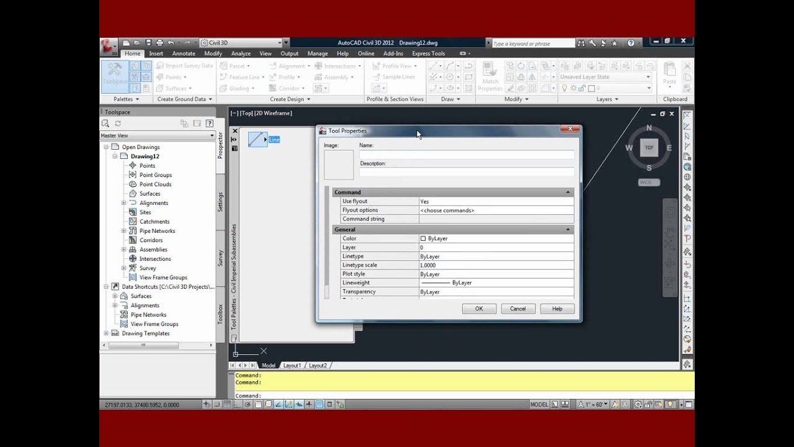Screen dimensions: 794x447
Task: Open the Annotate ribbon tab
Action: coord(184,53)
